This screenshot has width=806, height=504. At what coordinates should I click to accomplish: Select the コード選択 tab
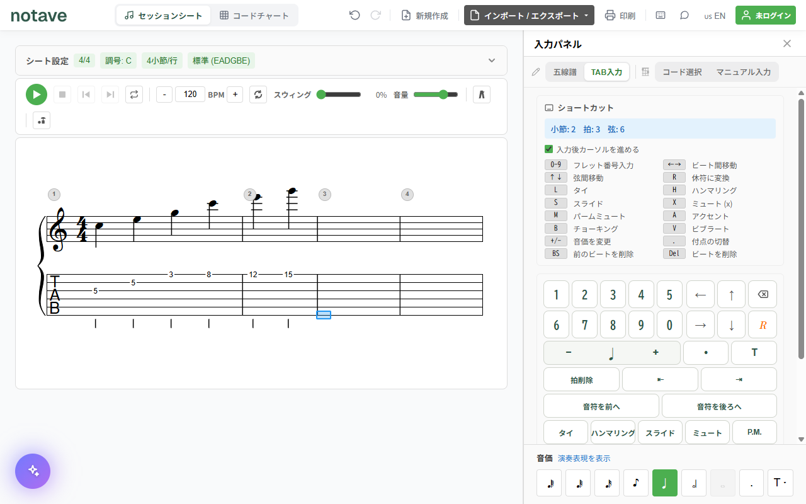point(682,72)
